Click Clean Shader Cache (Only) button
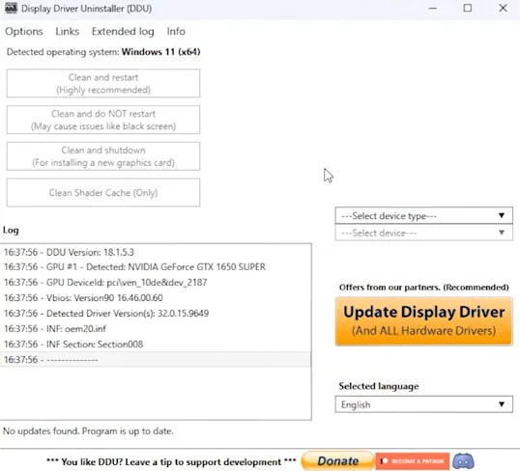The image size is (520, 471). (103, 192)
